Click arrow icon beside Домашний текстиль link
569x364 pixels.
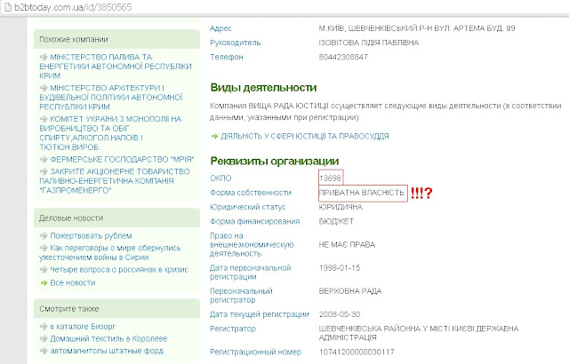pyautogui.click(x=44, y=338)
